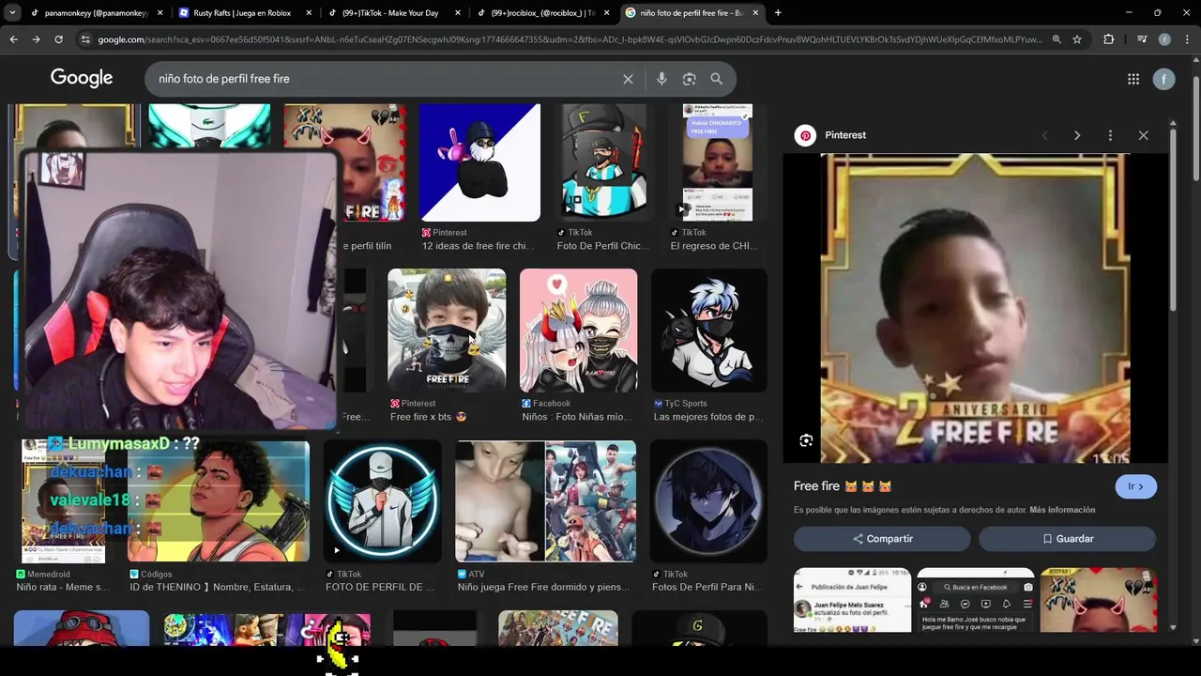Focus the Google search input field
This screenshot has height=676, width=1201.
pyautogui.click(x=385, y=79)
